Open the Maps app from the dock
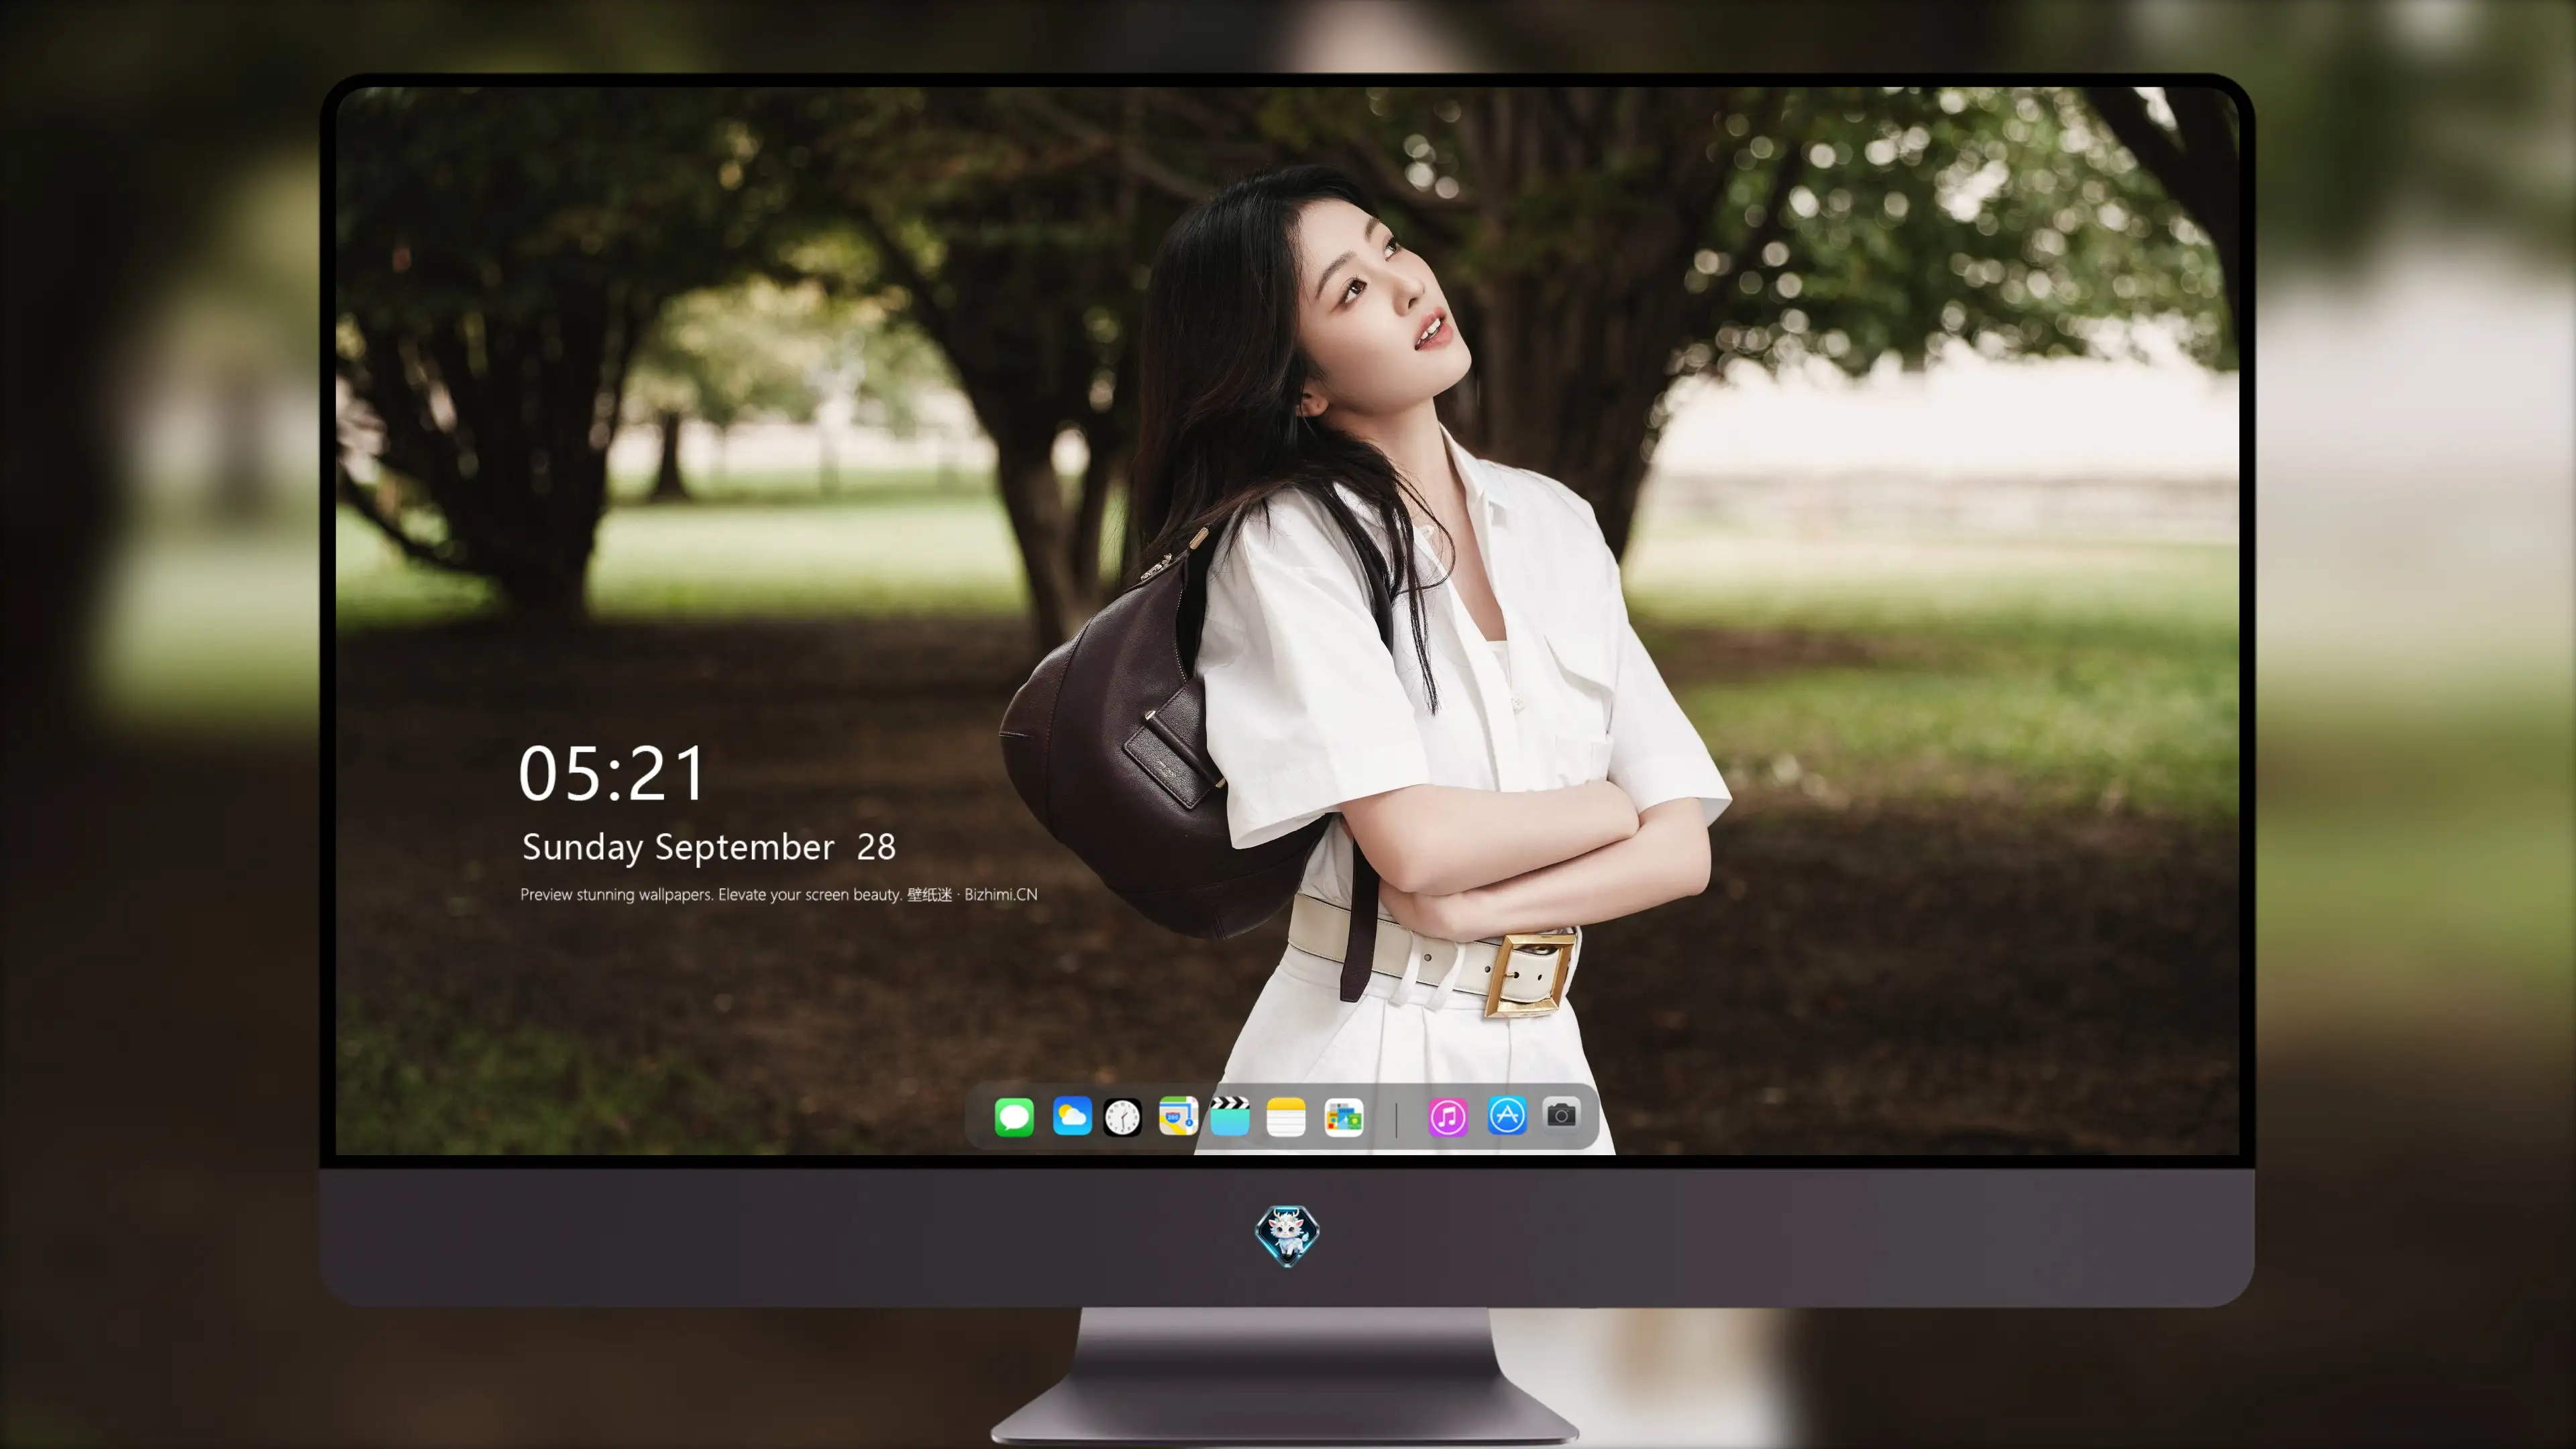 pyautogui.click(x=1178, y=1116)
